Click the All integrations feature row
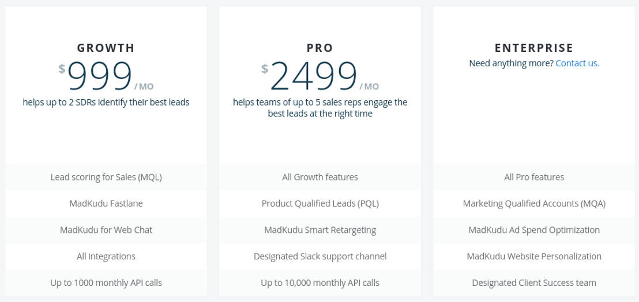Viewport: 639px width, 302px height. tap(106, 256)
